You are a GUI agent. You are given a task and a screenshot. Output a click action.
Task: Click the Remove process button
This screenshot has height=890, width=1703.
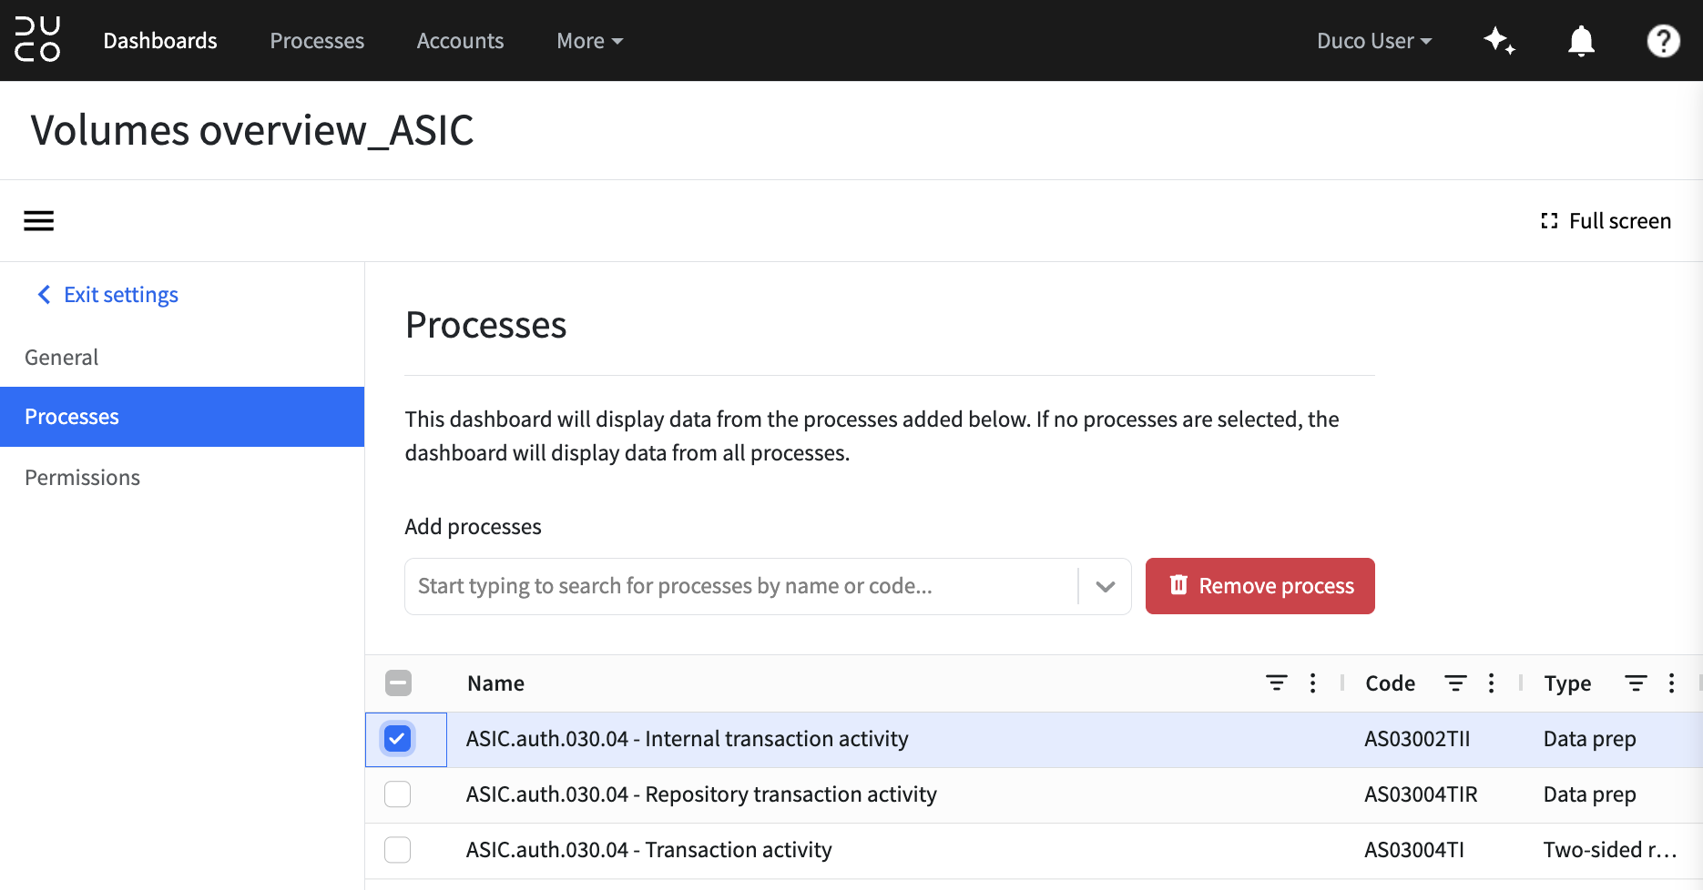coord(1260,586)
